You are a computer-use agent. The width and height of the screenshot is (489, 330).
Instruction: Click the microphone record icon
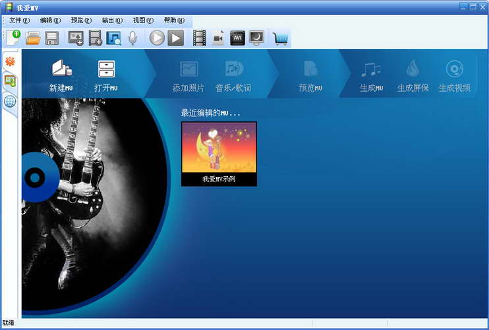tap(132, 38)
